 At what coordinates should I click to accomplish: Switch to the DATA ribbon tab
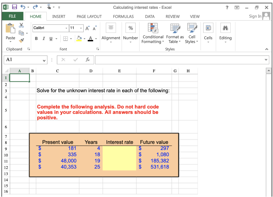[150, 16]
